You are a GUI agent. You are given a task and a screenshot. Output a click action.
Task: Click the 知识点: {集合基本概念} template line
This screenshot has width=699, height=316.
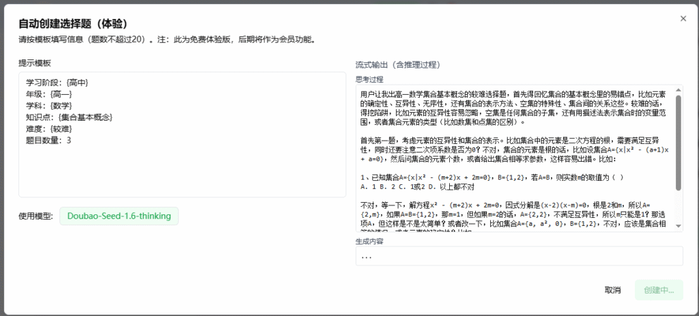point(69,117)
